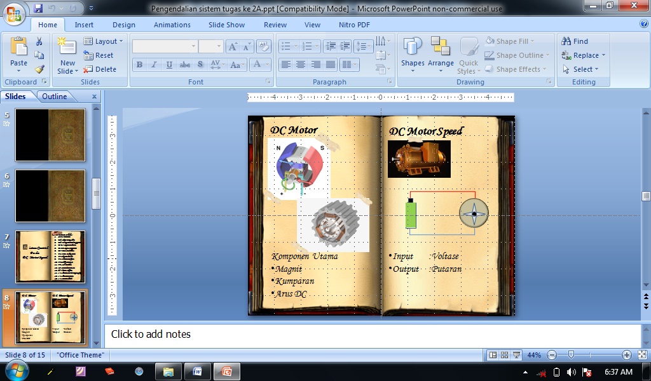Open Quick Styles gallery
Screen dimensions: 651x381
[x=469, y=55]
